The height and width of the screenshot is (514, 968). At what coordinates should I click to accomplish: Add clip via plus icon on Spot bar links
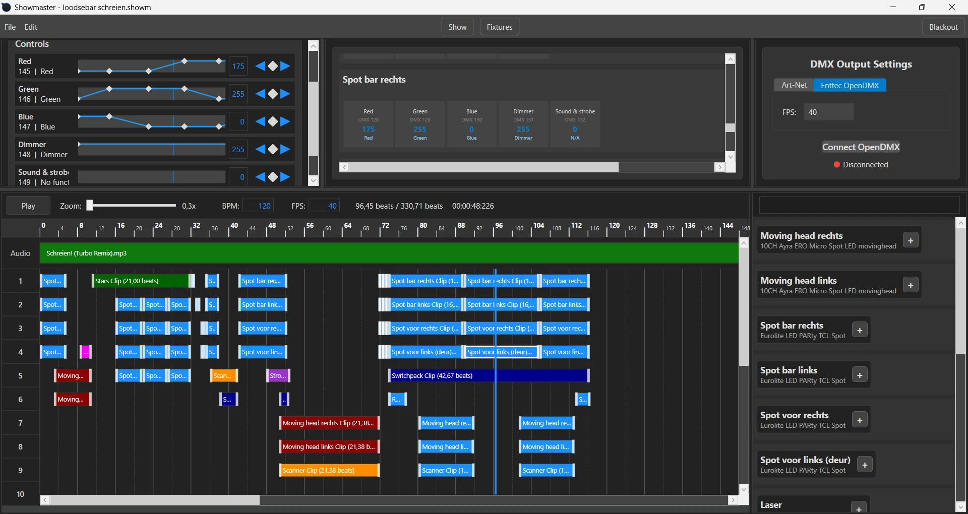[860, 375]
